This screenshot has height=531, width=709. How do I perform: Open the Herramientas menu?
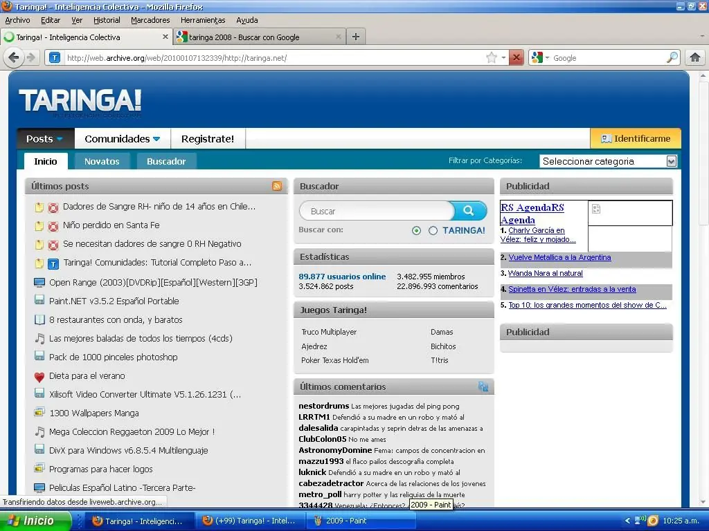203,20
